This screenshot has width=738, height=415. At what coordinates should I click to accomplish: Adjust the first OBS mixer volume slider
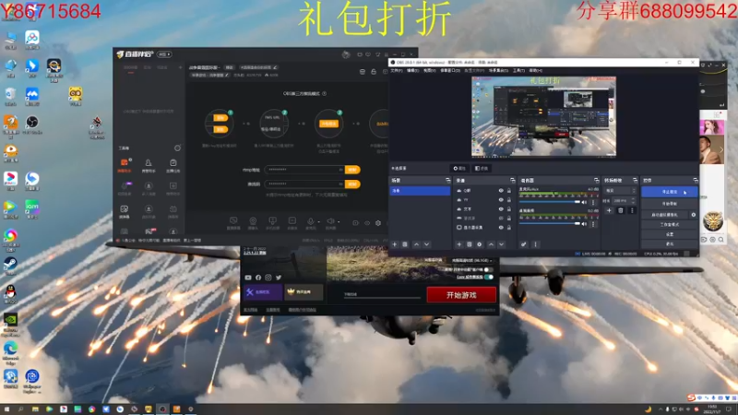point(550,202)
